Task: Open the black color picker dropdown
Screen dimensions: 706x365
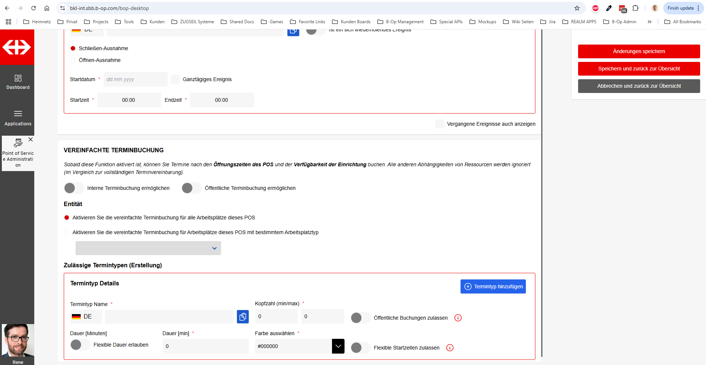Action: tap(338, 346)
